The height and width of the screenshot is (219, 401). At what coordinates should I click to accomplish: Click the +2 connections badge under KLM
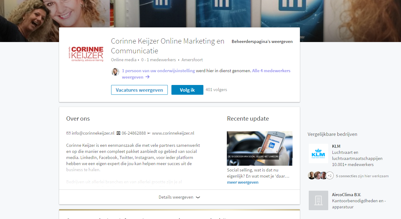[x=330, y=175]
